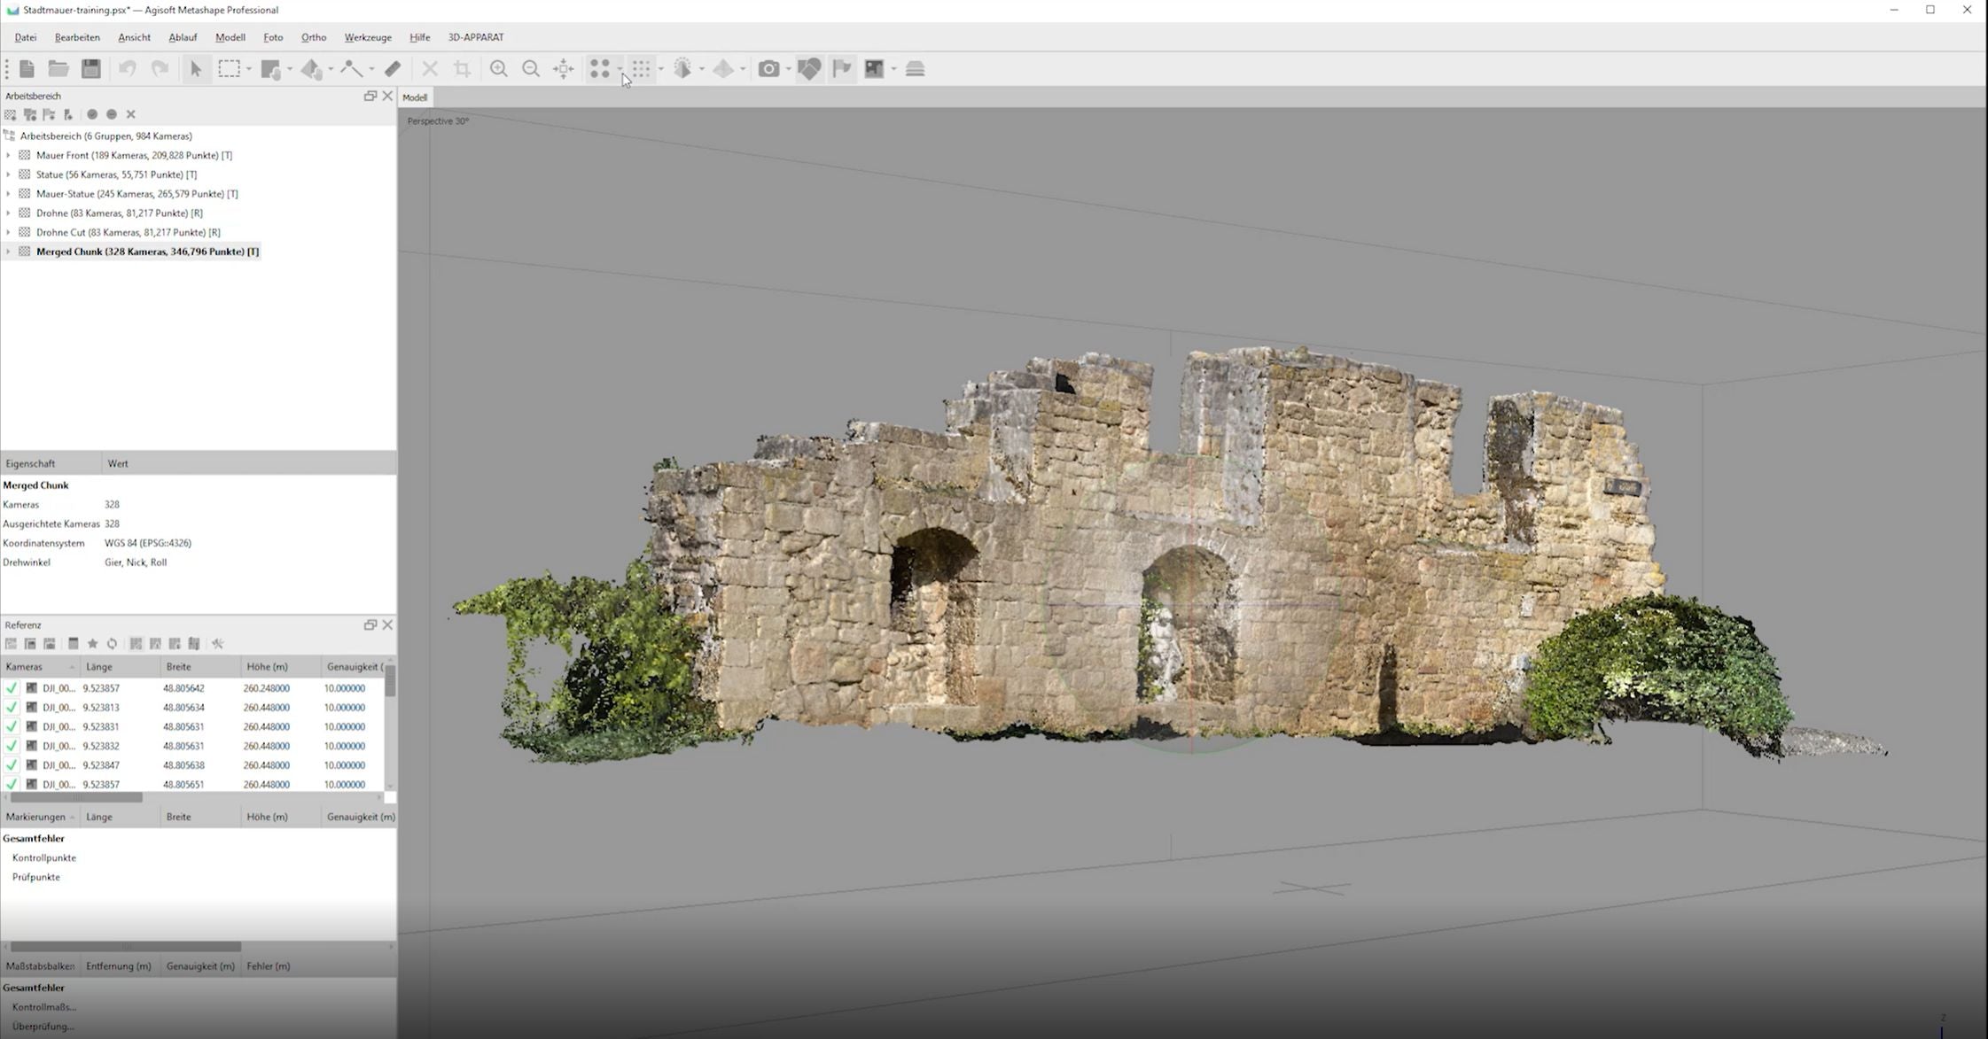The height and width of the screenshot is (1039, 1988).
Task: Toggle dense point cloud display
Action: [x=641, y=69]
